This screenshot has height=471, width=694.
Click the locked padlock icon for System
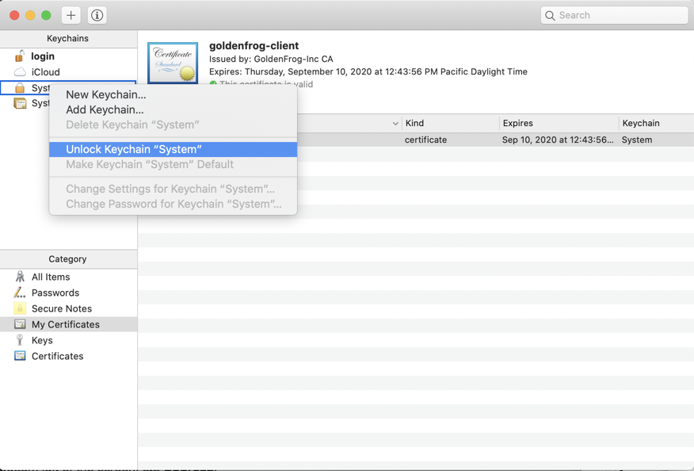[x=20, y=88]
